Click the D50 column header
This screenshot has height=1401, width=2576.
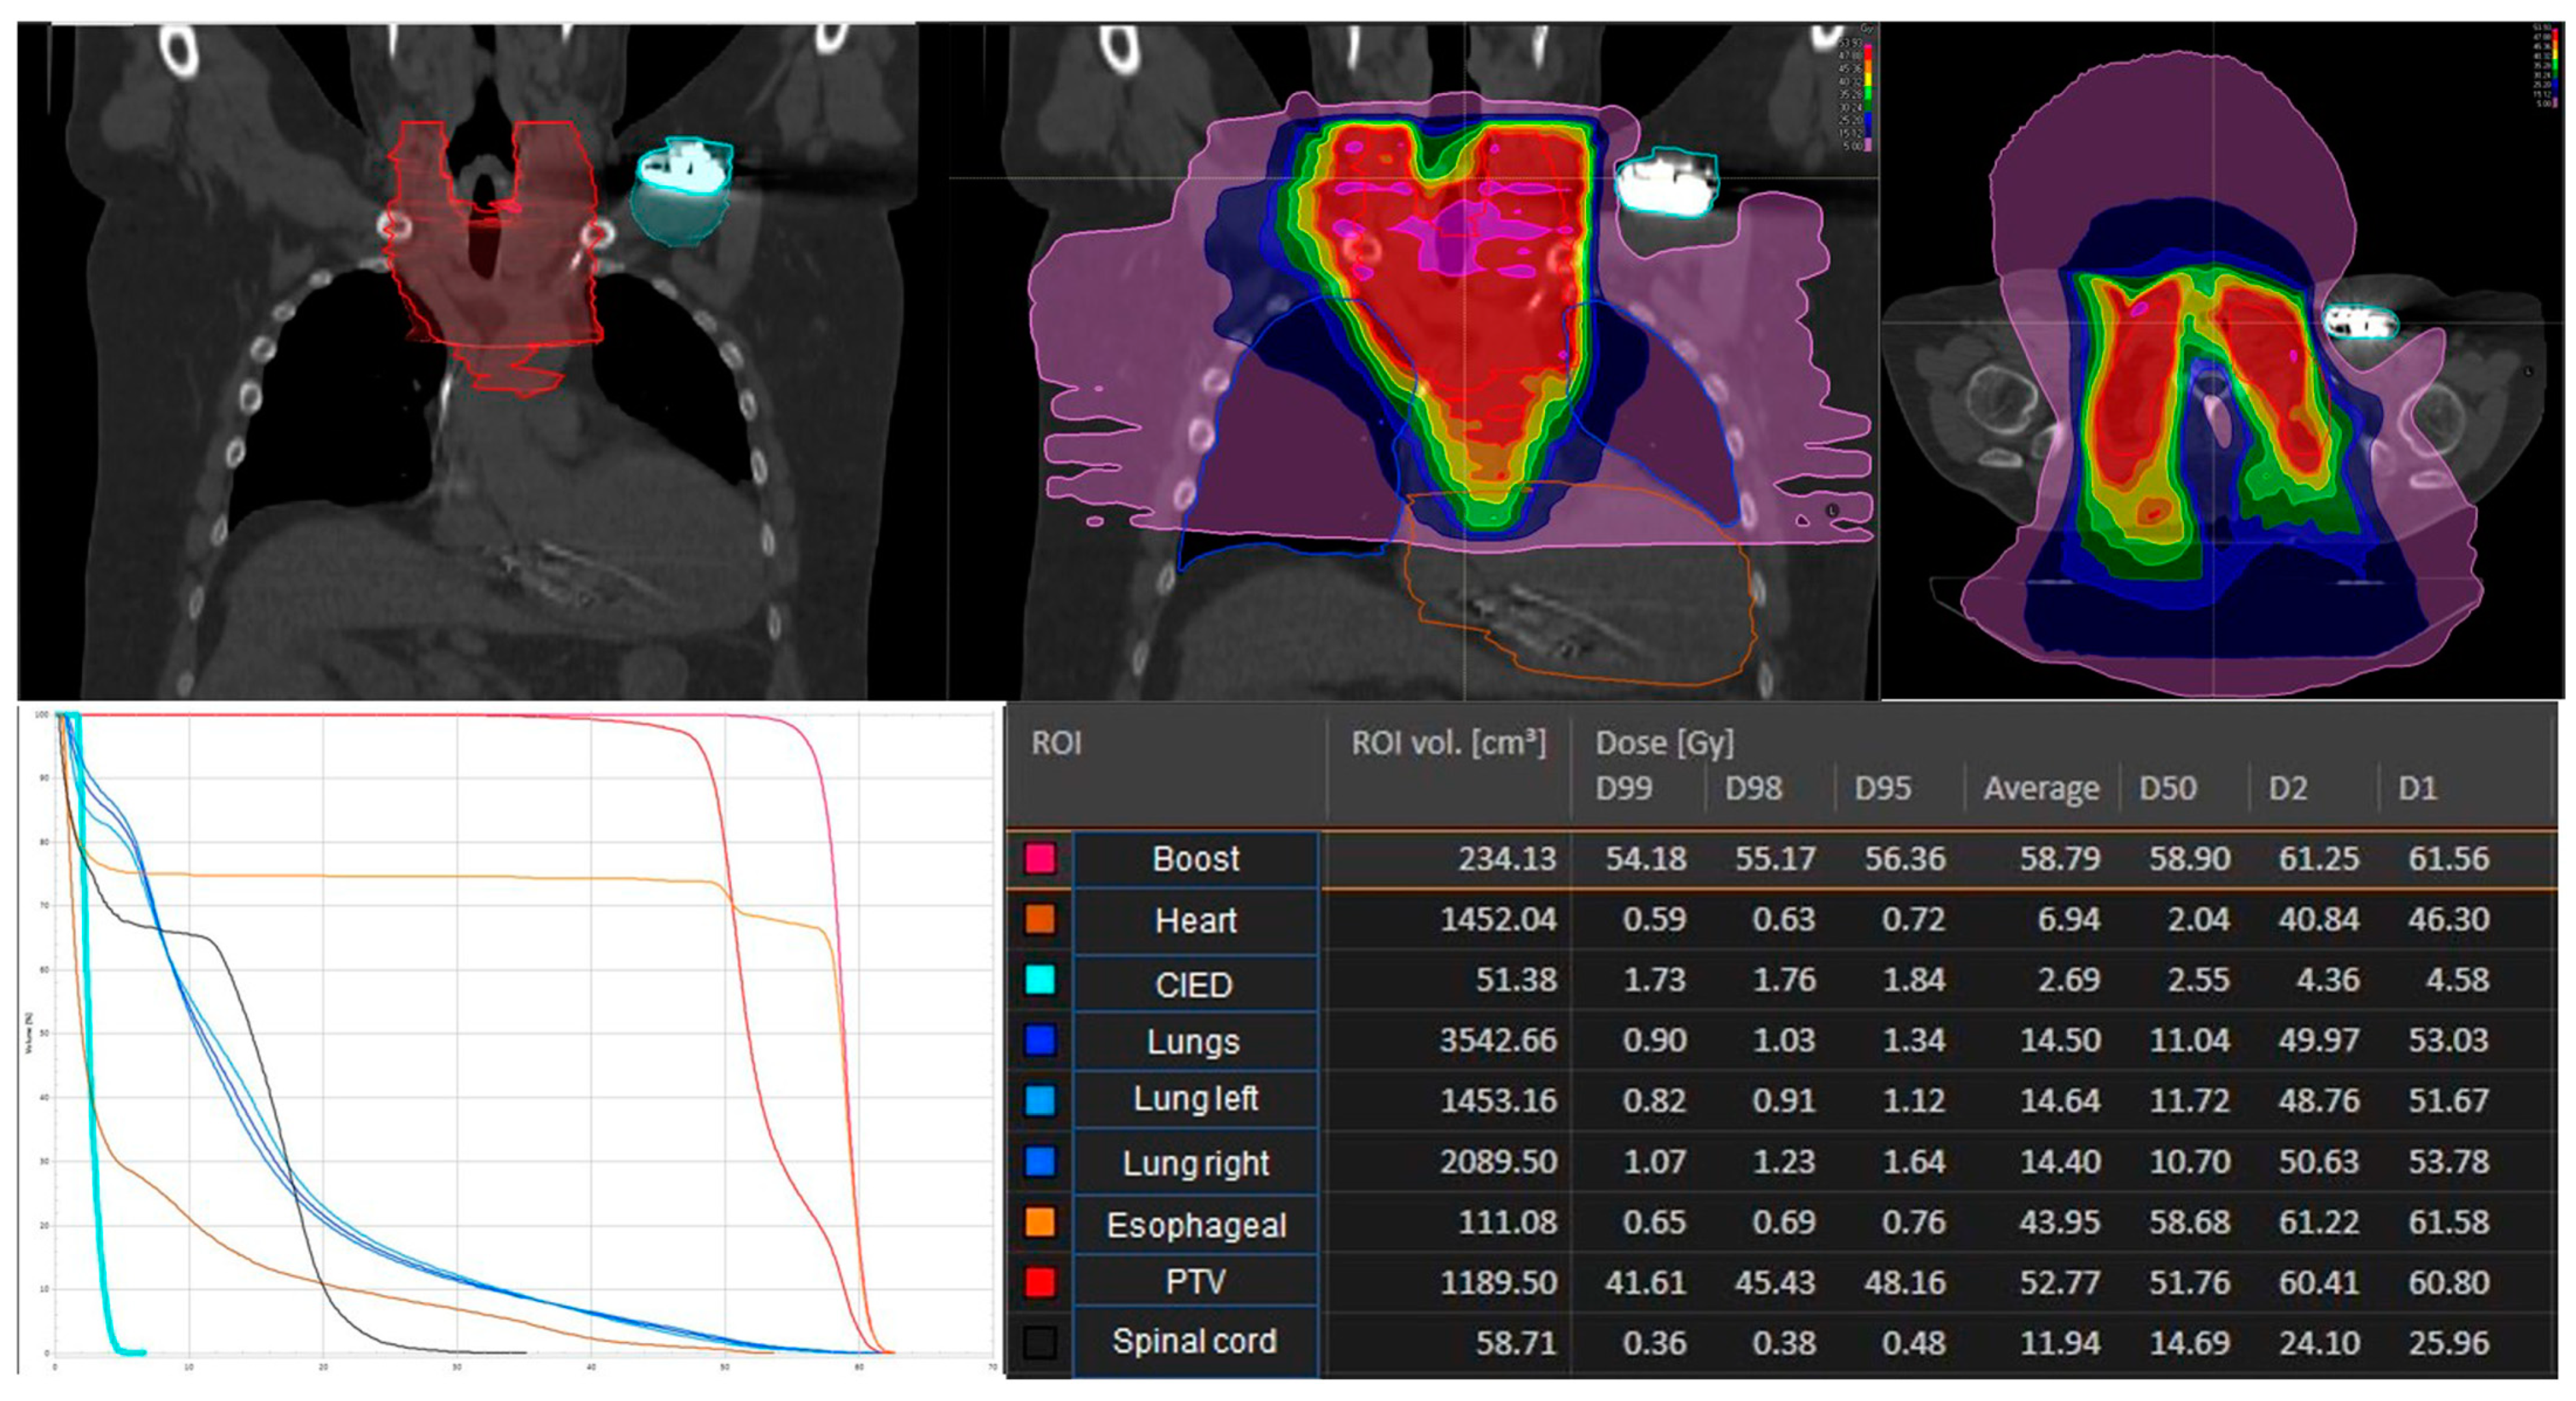pyautogui.click(x=2167, y=789)
